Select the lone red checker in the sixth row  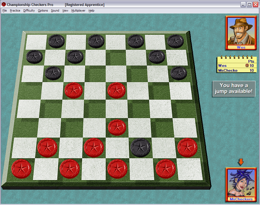click(117, 127)
